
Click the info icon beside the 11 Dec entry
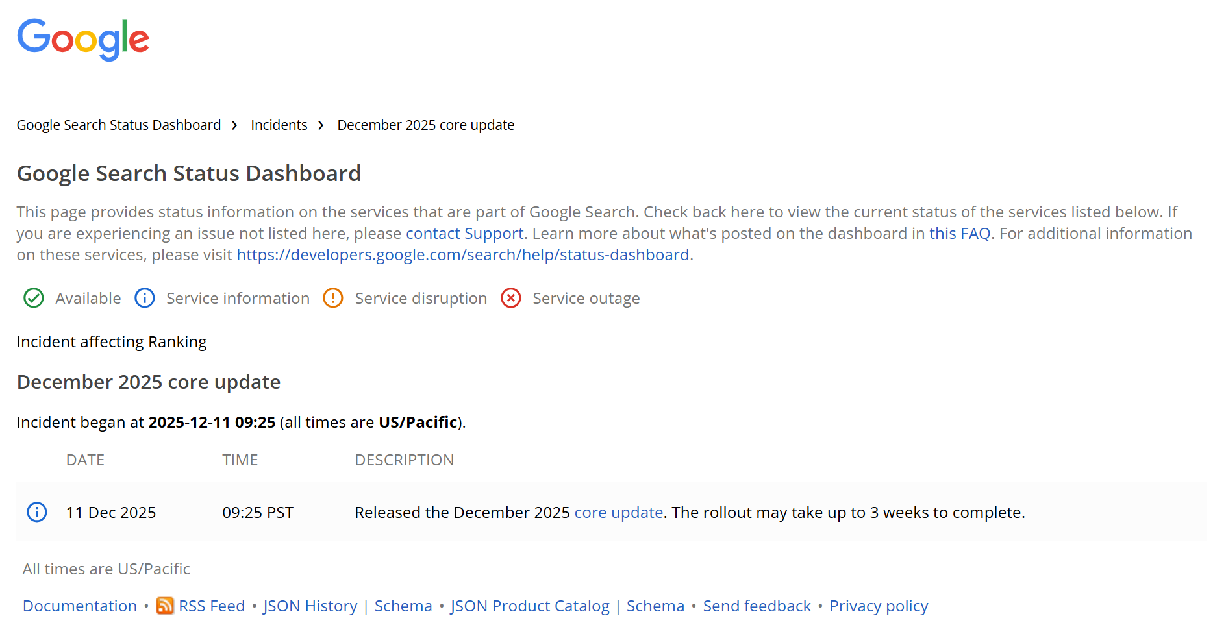pos(36,512)
